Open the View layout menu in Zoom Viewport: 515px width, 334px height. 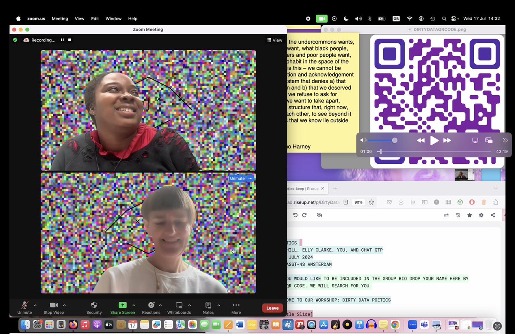pos(275,40)
